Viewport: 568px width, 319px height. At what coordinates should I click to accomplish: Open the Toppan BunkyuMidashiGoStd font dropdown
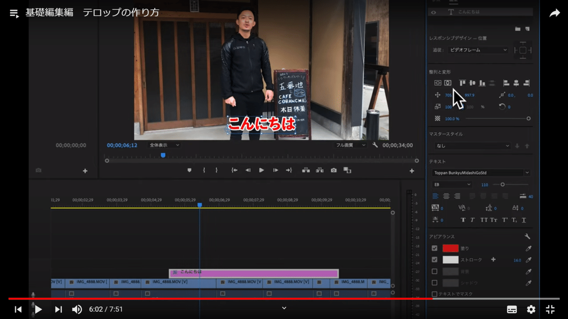pyautogui.click(x=480, y=172)
